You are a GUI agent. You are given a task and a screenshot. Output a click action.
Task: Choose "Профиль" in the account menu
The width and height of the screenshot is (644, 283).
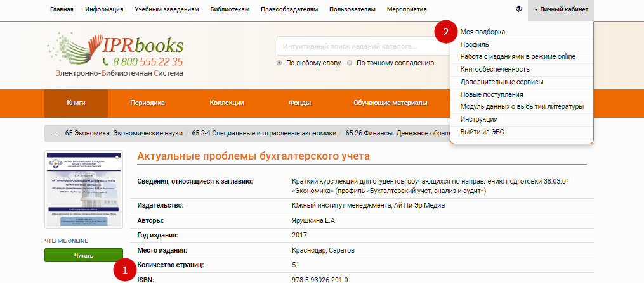click(x=473, y=44)
